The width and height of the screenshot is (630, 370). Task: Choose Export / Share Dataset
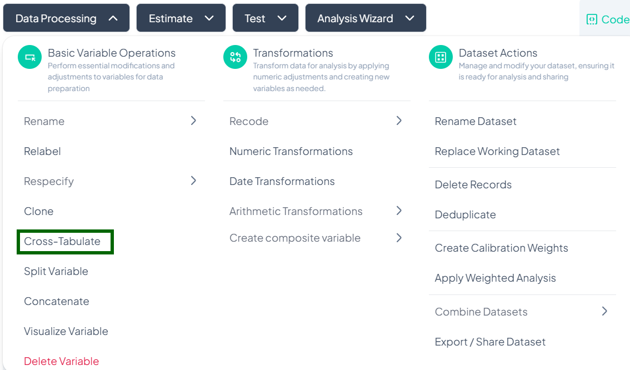(x=490, y=342)
